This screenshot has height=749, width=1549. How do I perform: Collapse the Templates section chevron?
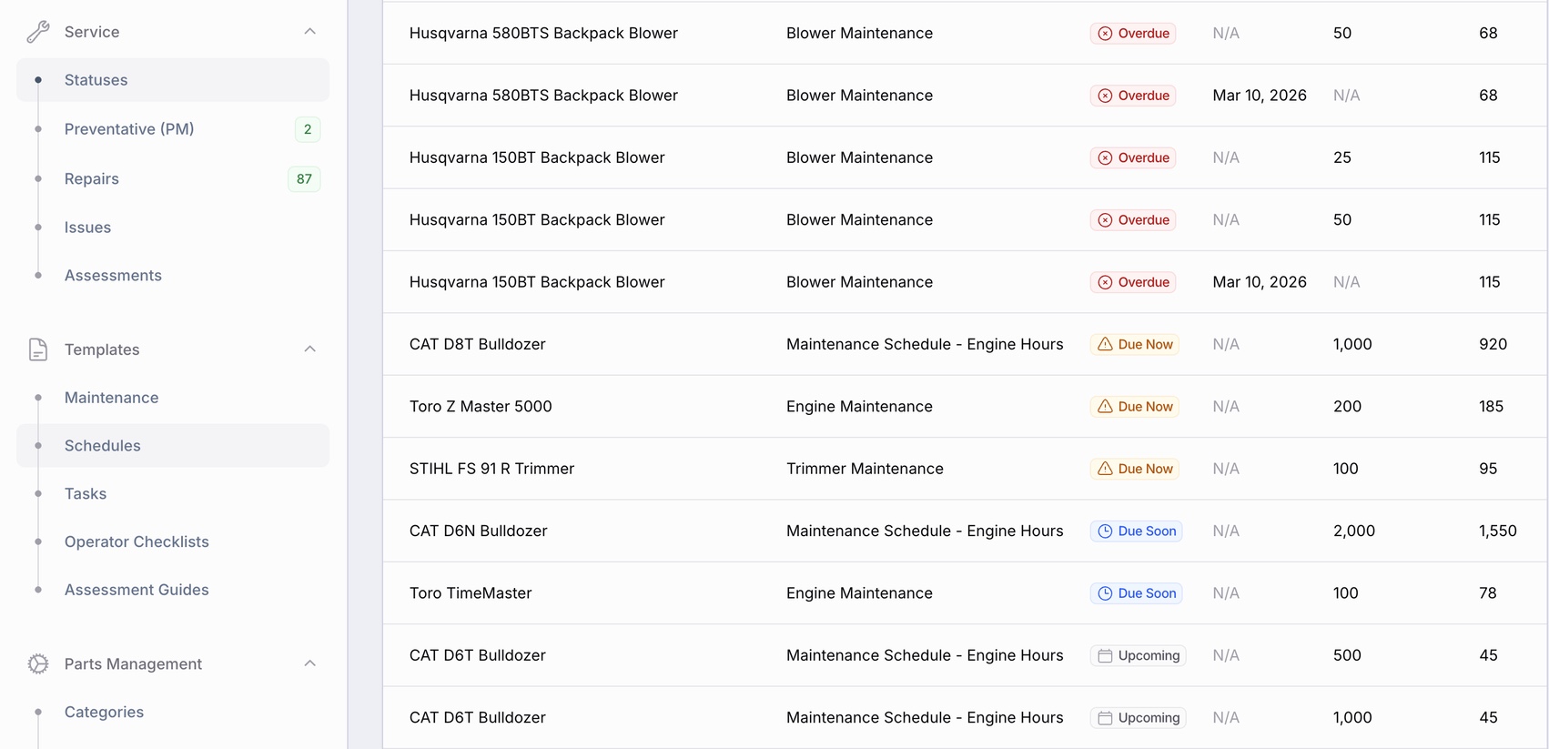[309, 349]
